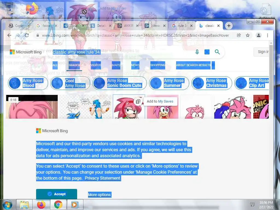Select the Amy Rose Clip Art chip
Screen dimensions: 280x210
pos(252,83)
